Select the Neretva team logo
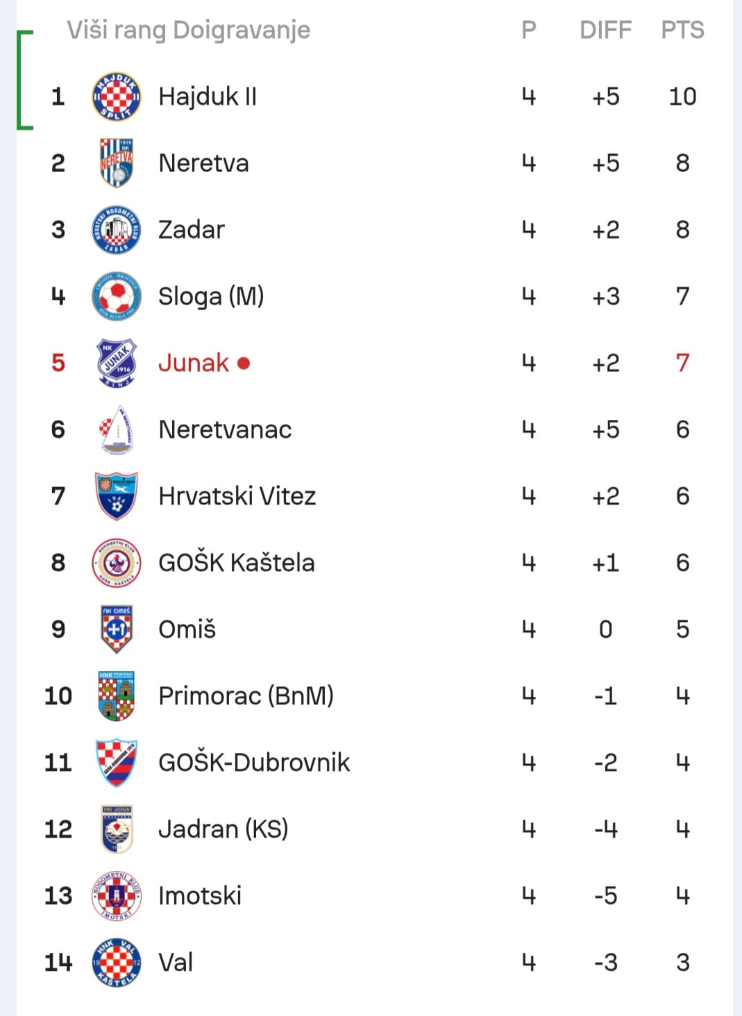Screen dimensions: 742x1016 point(117,163)
